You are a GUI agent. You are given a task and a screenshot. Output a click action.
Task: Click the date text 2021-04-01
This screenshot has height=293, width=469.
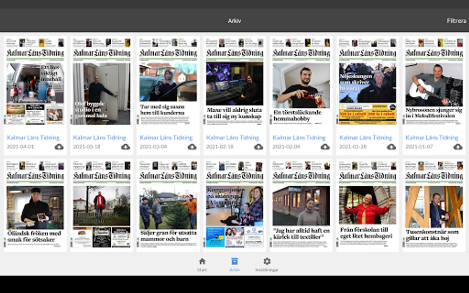(20, 147)
